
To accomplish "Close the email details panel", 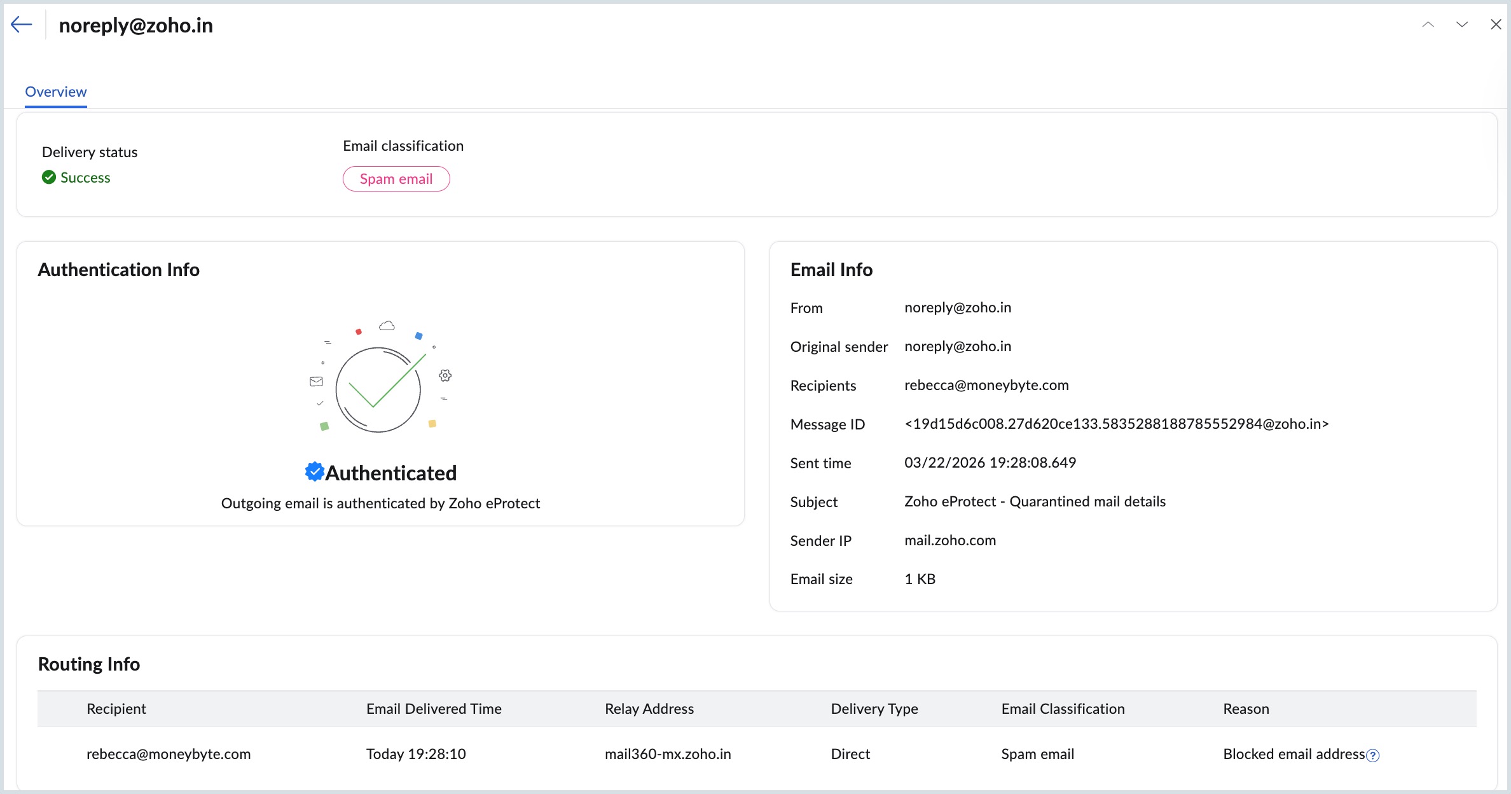I will tap(1496, 25).
